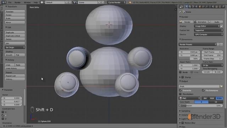Select the Render Layers properties tab icon

coord(190,7)
